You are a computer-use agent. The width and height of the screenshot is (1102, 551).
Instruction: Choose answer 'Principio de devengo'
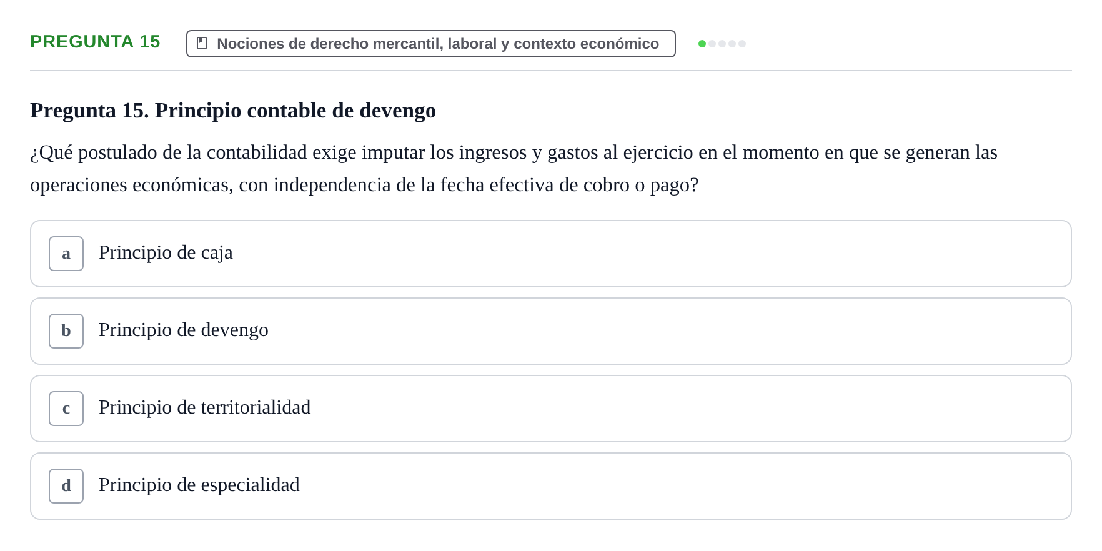tap(550, 331)
